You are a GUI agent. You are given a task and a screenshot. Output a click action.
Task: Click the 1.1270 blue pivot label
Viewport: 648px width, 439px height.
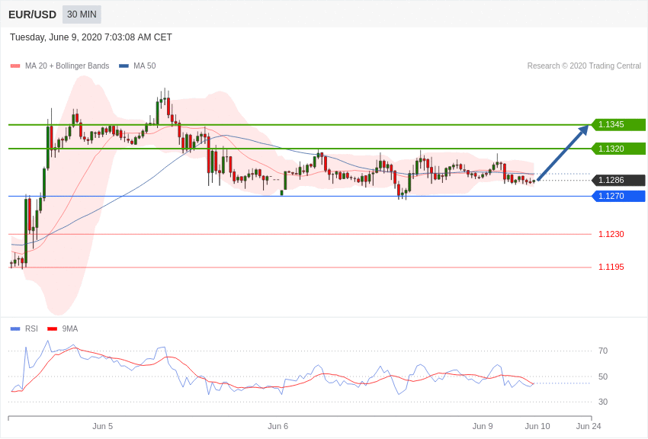618,196
